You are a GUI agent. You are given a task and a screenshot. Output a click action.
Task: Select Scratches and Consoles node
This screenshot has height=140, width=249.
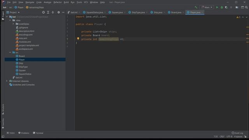[23, 85]
